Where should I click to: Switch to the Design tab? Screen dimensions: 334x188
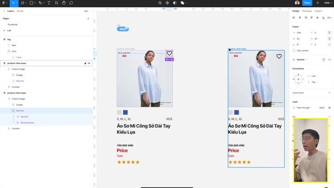296,11
